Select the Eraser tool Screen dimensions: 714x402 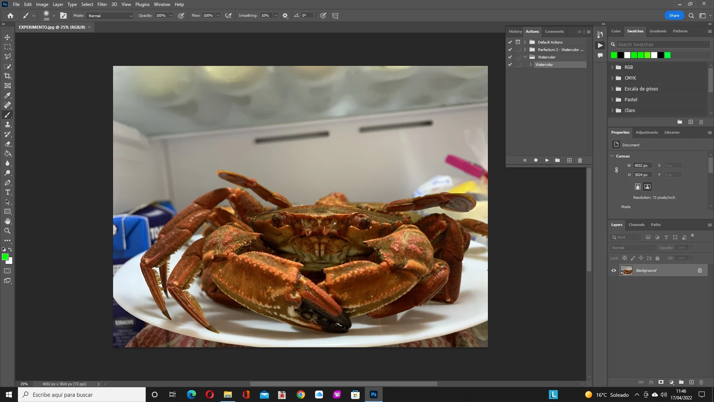pos(7,144)
